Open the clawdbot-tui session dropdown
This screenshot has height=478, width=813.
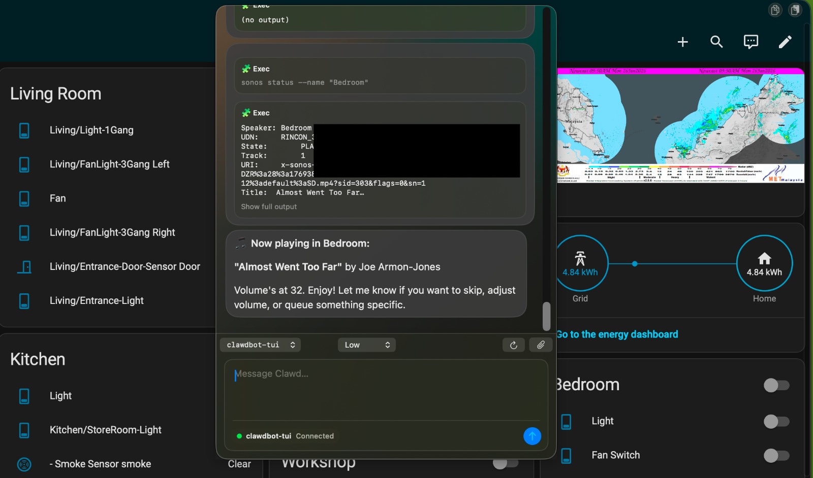pyautogui.click(x=260, y=345)
